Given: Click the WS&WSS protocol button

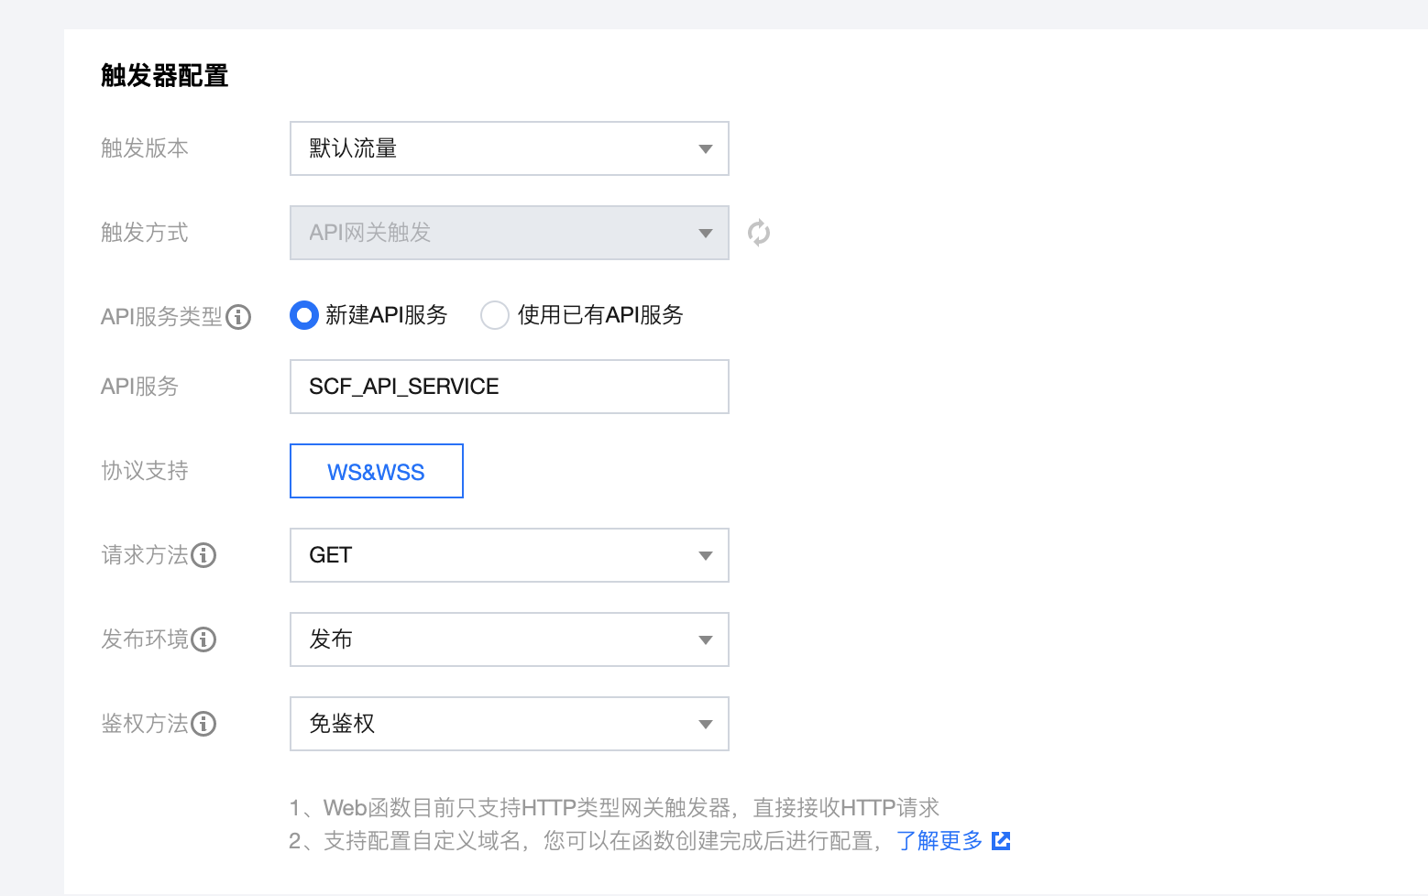Looking at the screenshot, I should [376, 472].
